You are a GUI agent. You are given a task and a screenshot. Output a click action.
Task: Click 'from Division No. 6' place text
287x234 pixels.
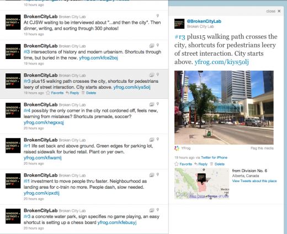coord(249,171)
